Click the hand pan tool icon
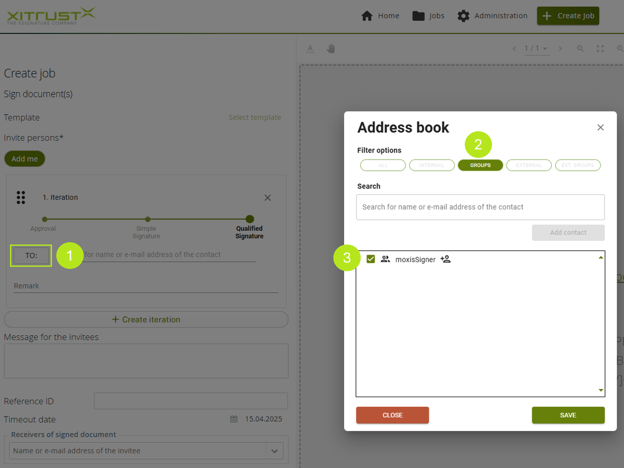The image size is (624, 468). coord(331,49)
